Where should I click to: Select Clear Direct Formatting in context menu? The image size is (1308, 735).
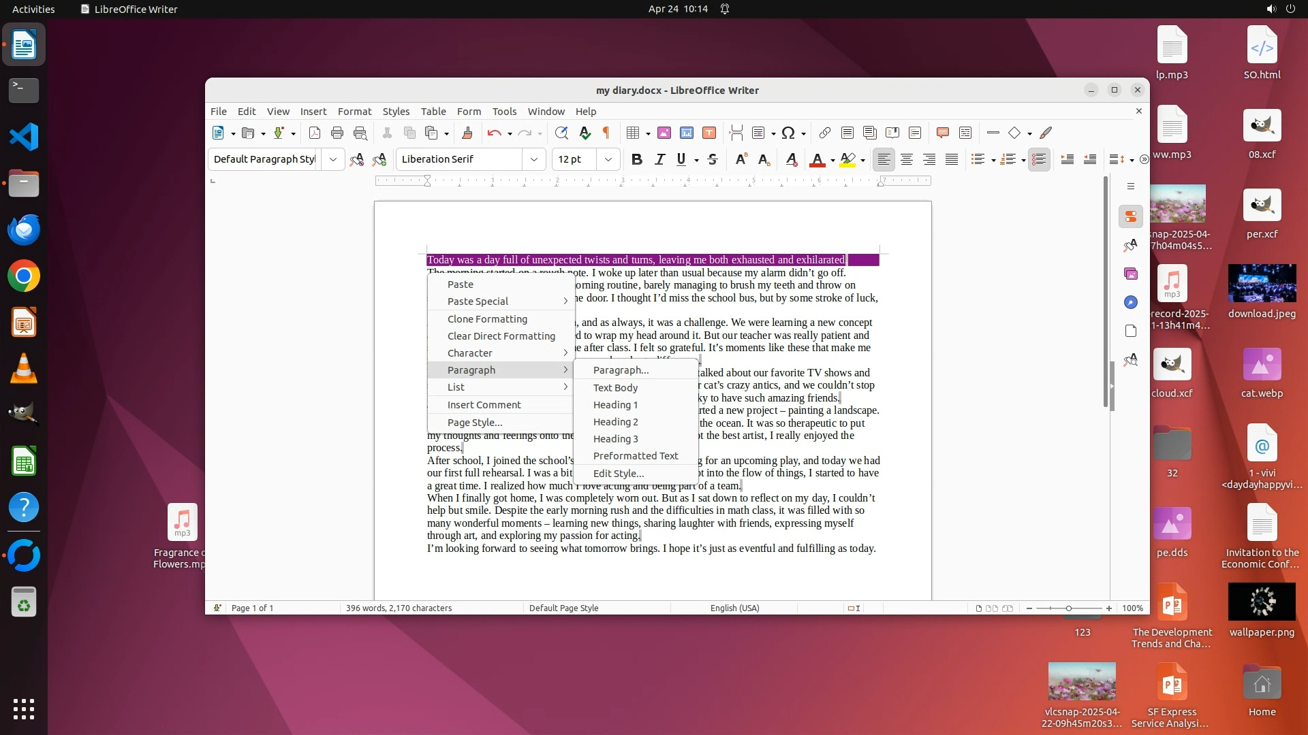pyautogui.click(x=501, y=336)
